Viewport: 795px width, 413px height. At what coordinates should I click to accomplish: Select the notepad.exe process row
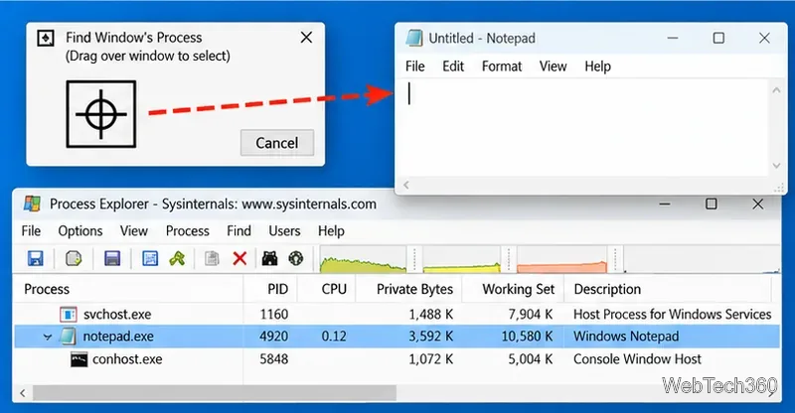(x=397, y=337)
